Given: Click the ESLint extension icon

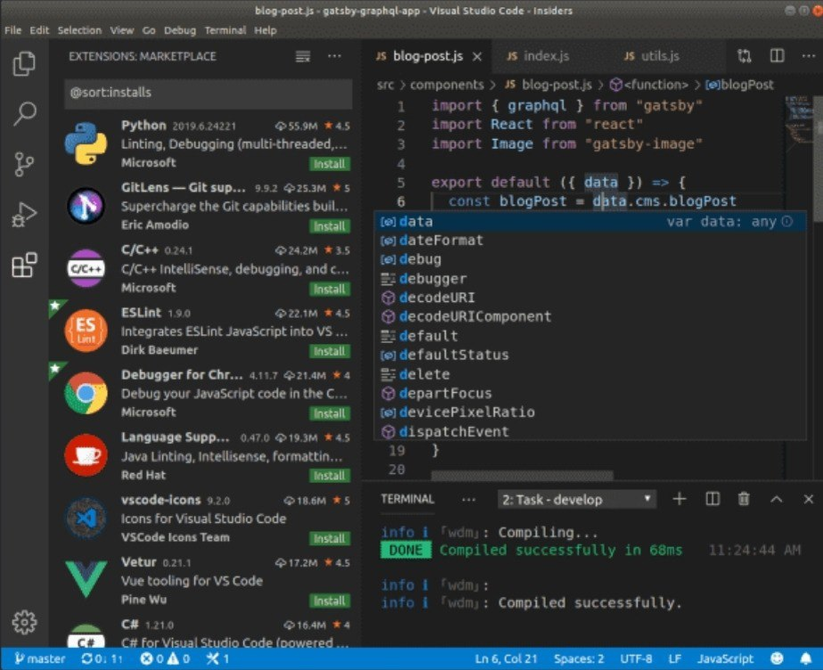Looking at the screenshot, I should click(86, 331).
